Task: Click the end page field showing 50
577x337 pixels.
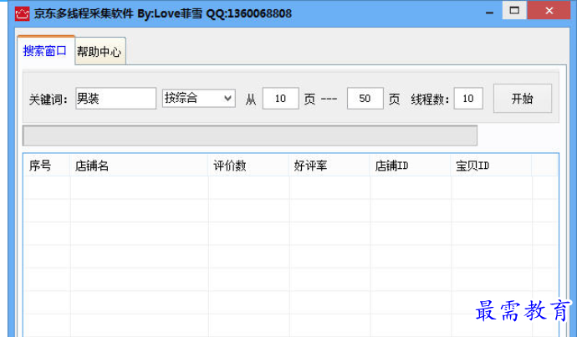Action: [x=365, y=98]
